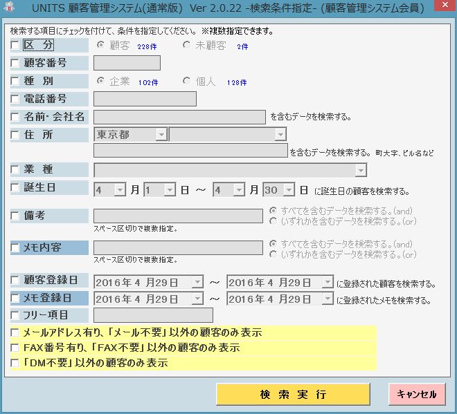Select メモ内容 すべてを含む (and) radio
The width and height of the screenshot is (457, 414).
tap(273, 243)
